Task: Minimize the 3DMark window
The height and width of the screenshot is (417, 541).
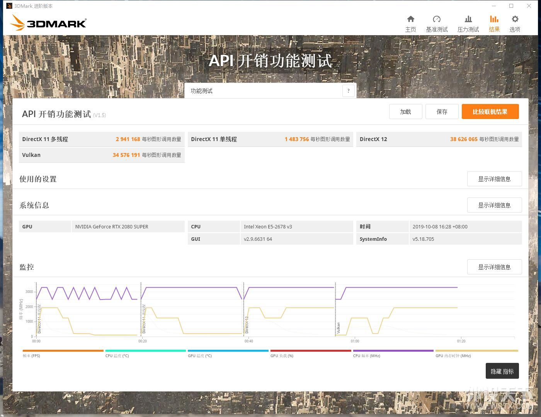Action: click(x=493, y=6)
